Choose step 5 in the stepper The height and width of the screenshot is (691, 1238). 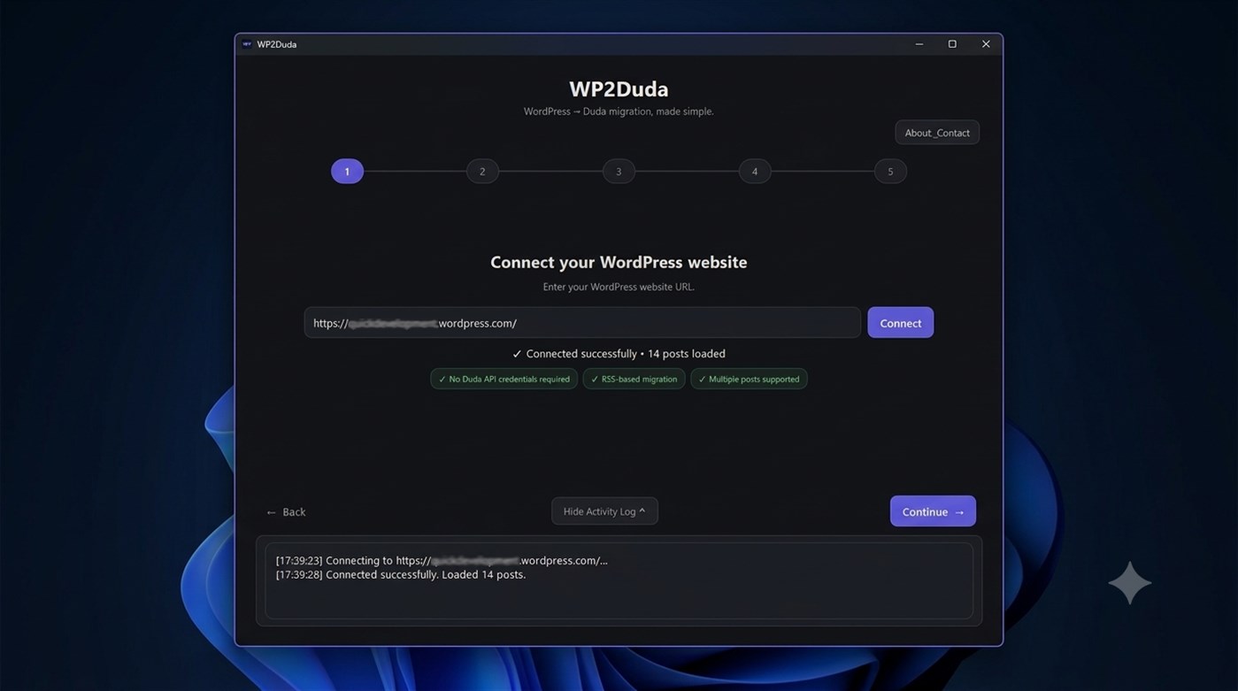tap(890, 172)
